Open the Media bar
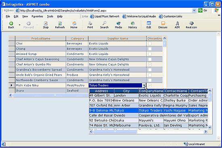Screen dimensions: 222x148 (x=118, y=25)
